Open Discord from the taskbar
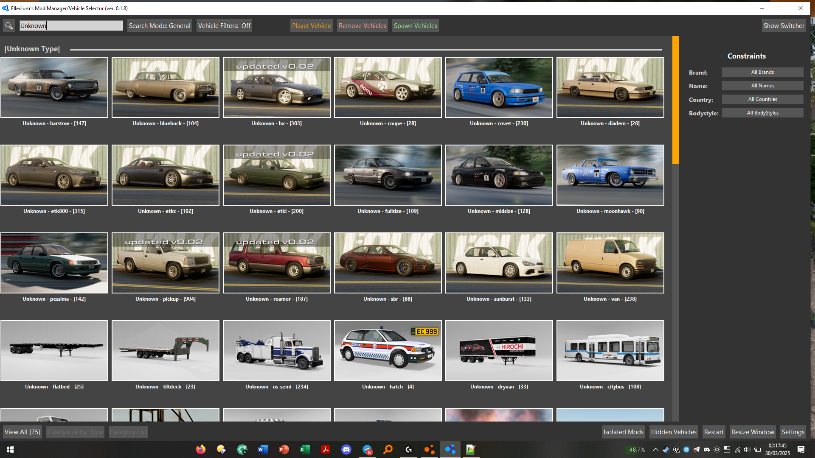Screen dimensions: 815x458 tap(346, 450)
